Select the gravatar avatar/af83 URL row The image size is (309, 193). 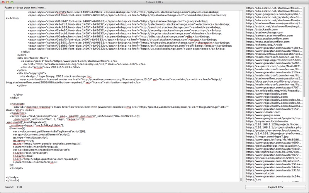point(274,63)
